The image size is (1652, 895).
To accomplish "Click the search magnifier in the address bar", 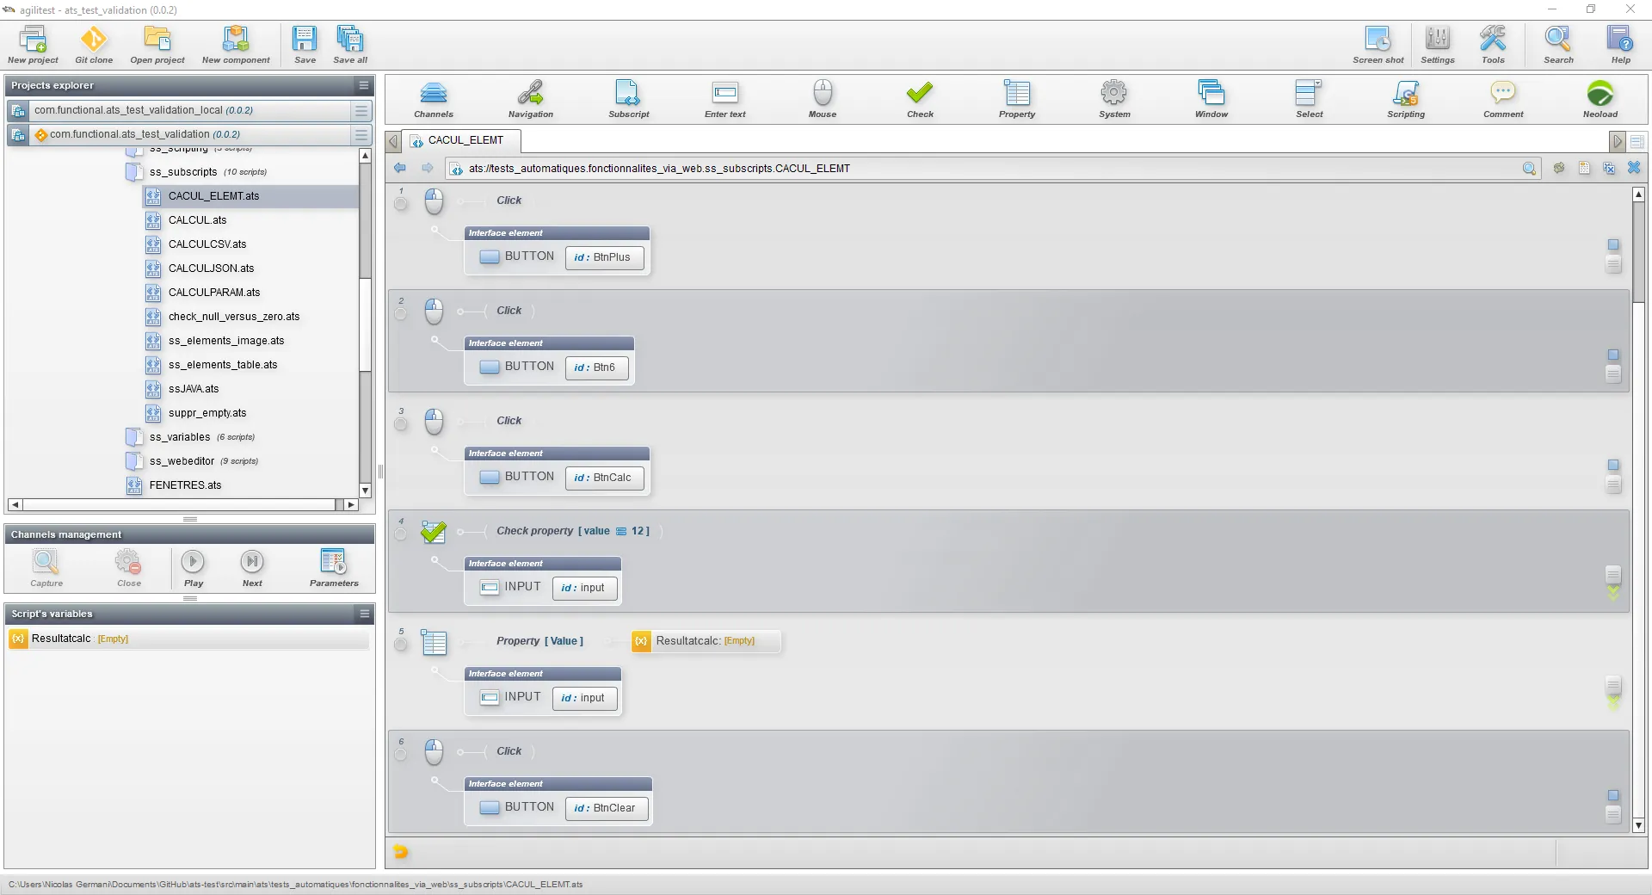I will 1529,169.
